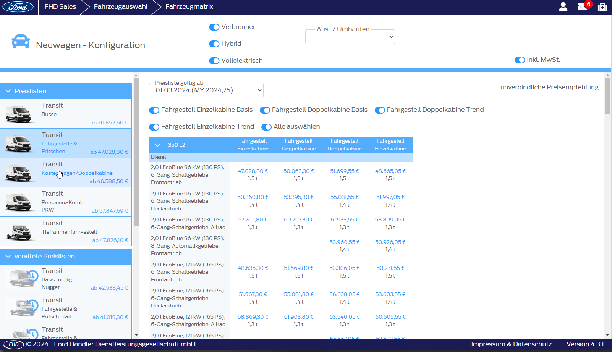Click price 50.926,05 € cell

click(390, 242)
